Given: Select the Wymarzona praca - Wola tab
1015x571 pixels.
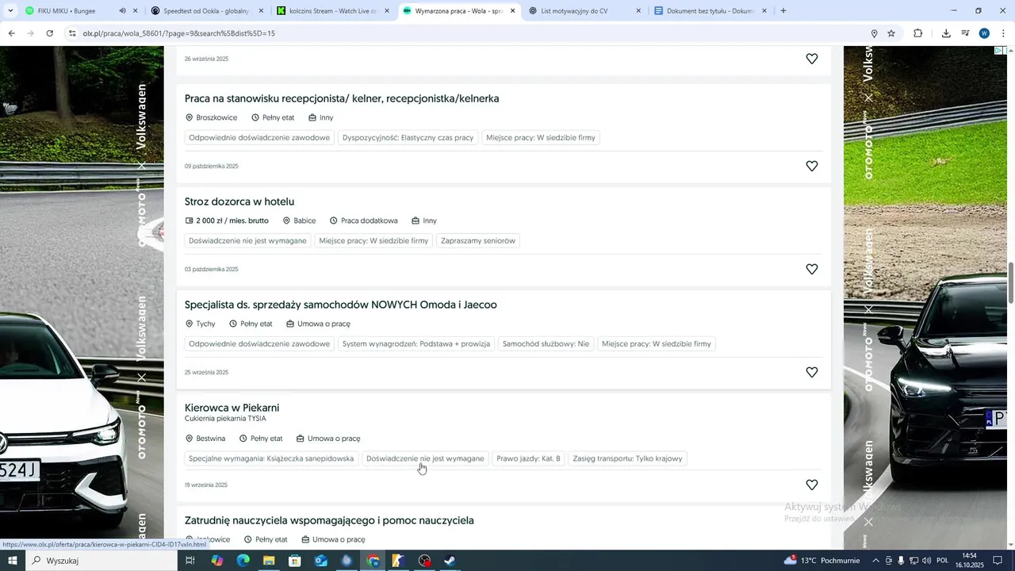Looking at the screenshot, I should 458,11.
